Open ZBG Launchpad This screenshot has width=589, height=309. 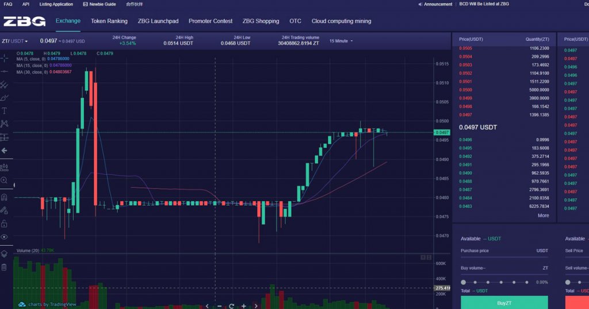coord(158,21)
